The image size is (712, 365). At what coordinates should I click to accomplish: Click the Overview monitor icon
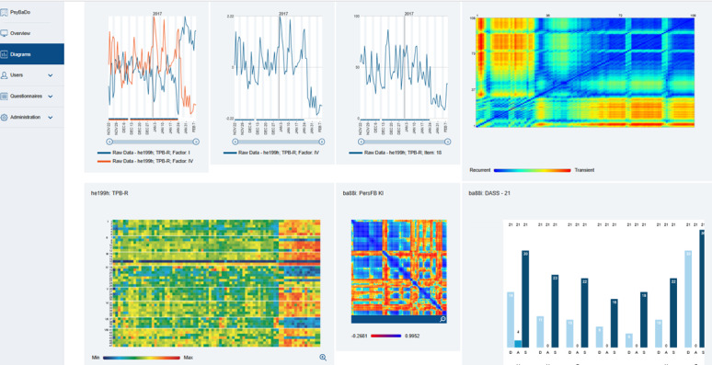tap(4, 33)
